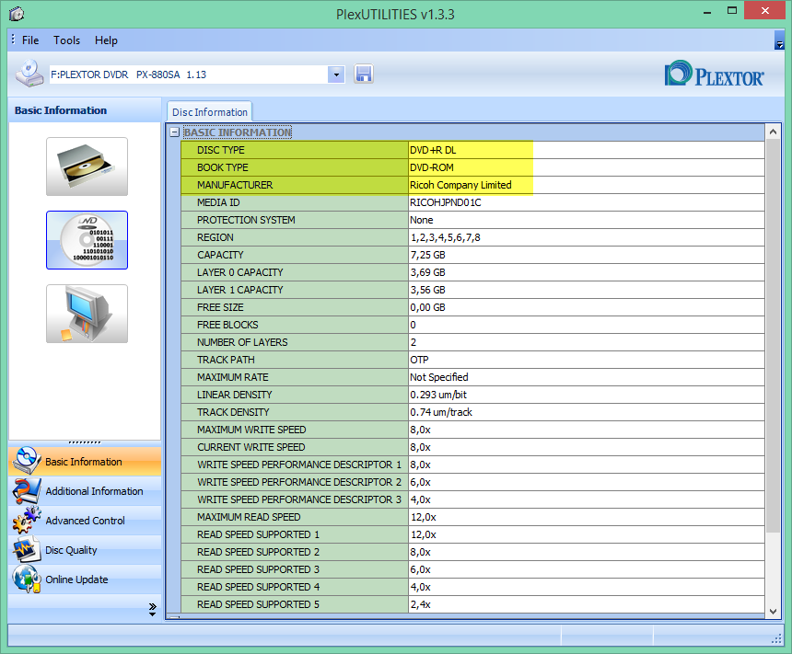Screen dimensions: 792x654
Task: Select the Not Specified maximum rate value
Action: [439, 377]
